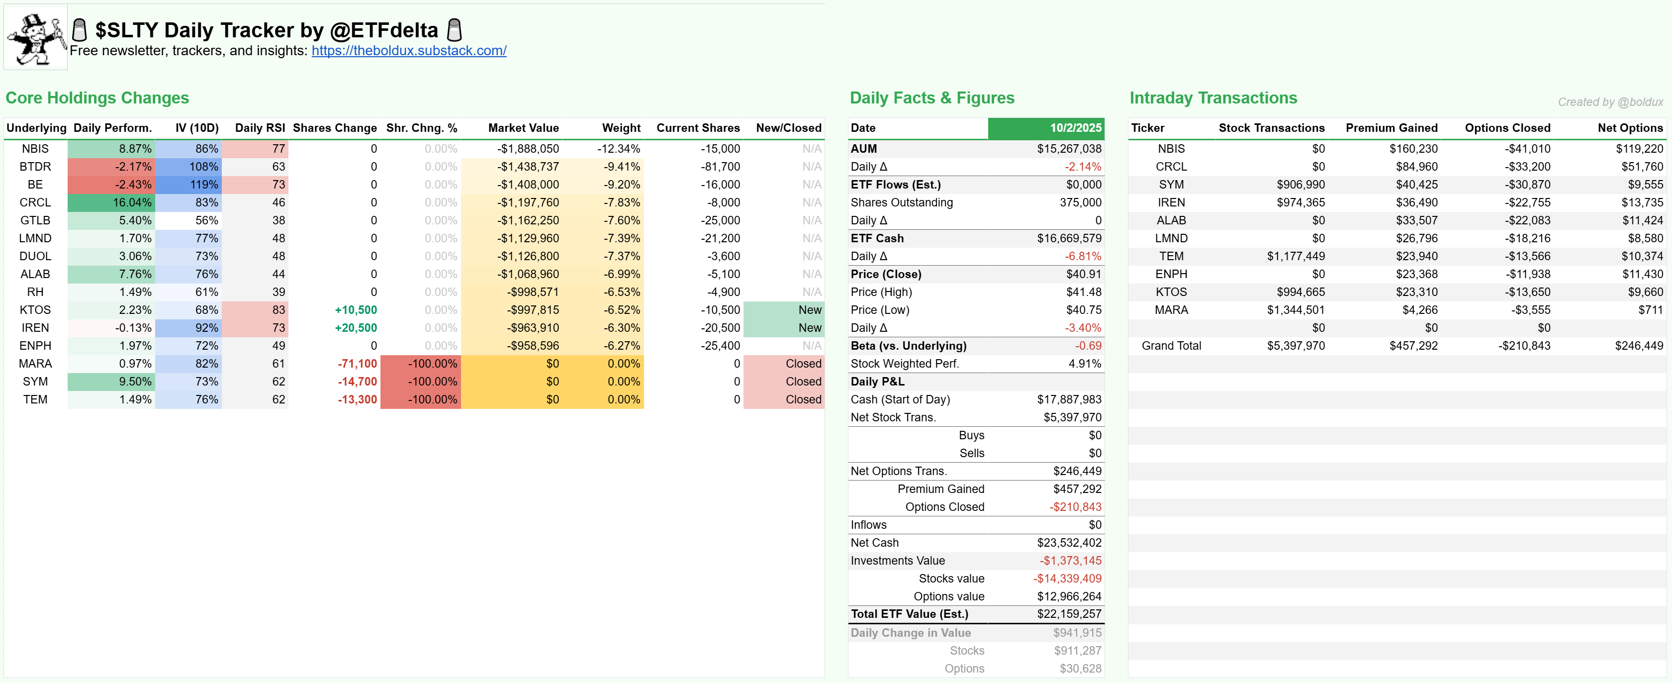Select the AUM value $15,267,038

click(x=1068, y=149)
